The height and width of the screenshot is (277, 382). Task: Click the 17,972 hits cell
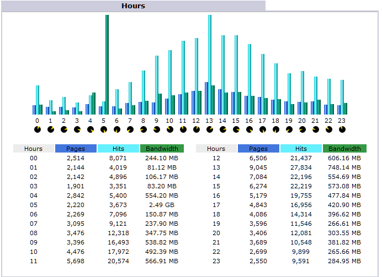click(x=118, y=252)
